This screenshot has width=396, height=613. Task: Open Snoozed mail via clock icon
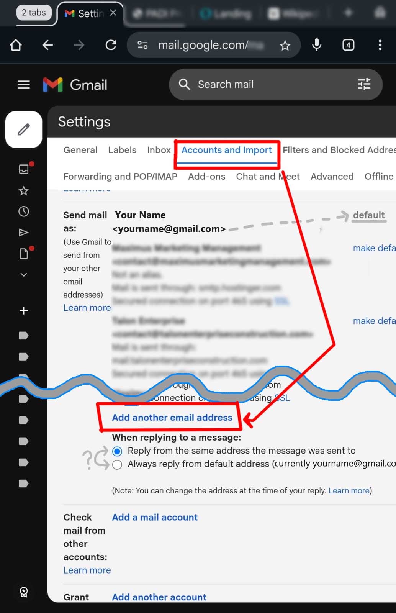pos(24,211)
